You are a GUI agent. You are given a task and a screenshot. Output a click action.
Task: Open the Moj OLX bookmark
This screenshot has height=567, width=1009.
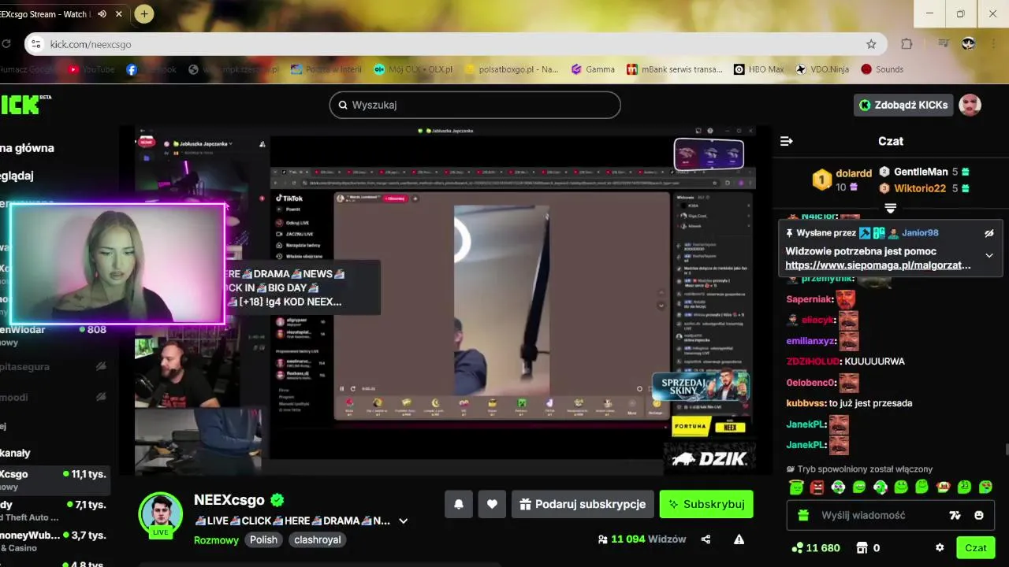point(414,69)
